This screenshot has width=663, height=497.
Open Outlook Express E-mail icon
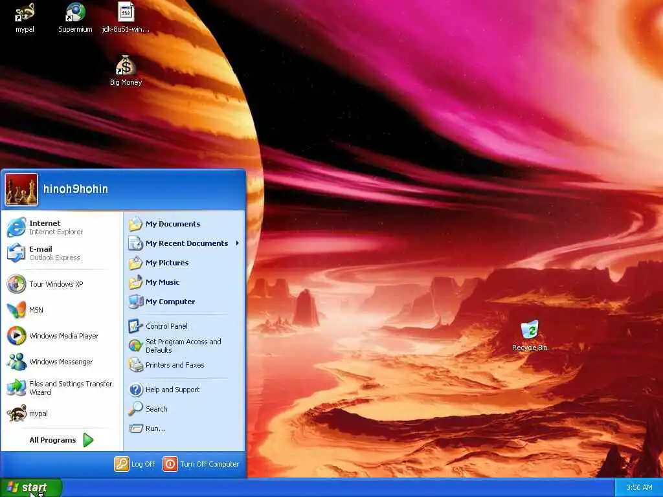coord(16,253)
